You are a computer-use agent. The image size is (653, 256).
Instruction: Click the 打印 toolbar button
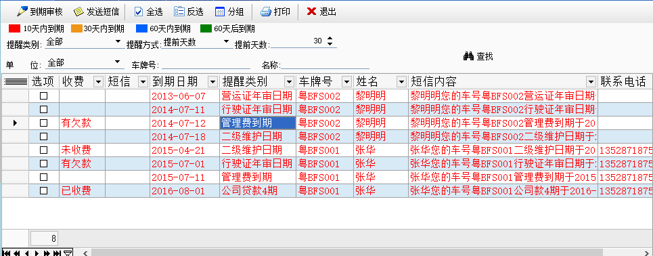point(275,12)
